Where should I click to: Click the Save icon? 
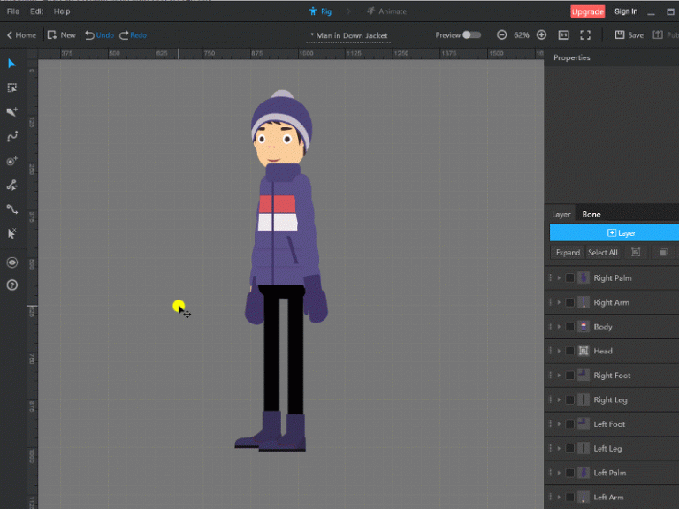point(621,35)
